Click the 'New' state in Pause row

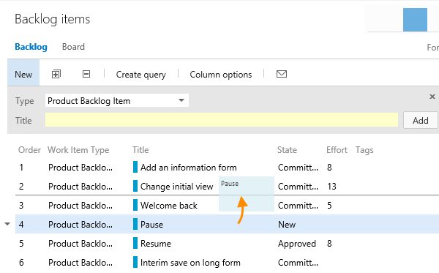tap(287, 225)
